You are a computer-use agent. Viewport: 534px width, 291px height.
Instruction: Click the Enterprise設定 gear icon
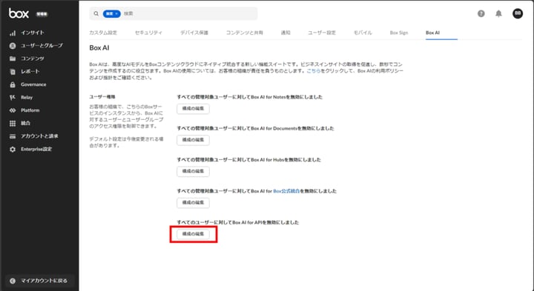(13, 150)
